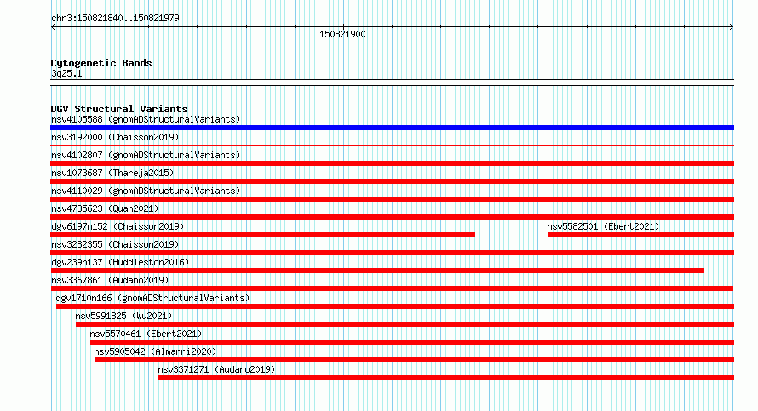Open dgv1710n166 (gnomADStructuralVariants) label
Screen dimensions: 758x411
[152, 298]
